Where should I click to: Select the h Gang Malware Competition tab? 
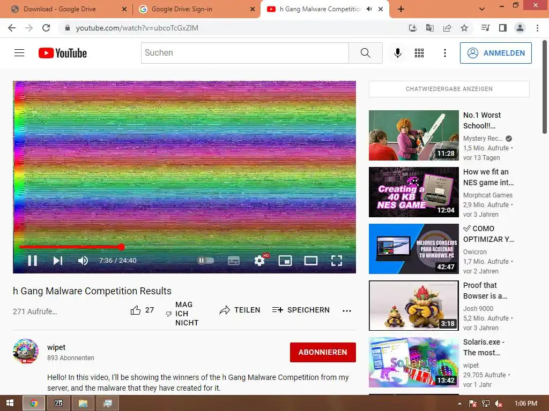click(320, 9)
